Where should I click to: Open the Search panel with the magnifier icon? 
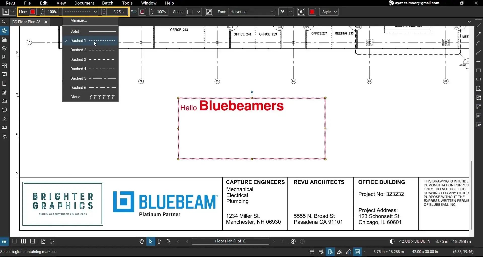tap(4, 22)
